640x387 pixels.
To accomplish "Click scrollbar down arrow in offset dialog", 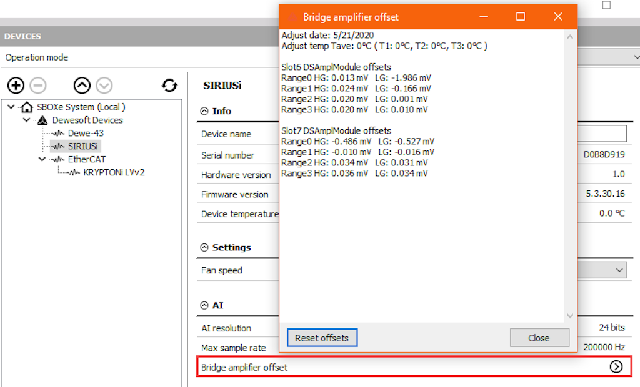I will click(570, 316).
